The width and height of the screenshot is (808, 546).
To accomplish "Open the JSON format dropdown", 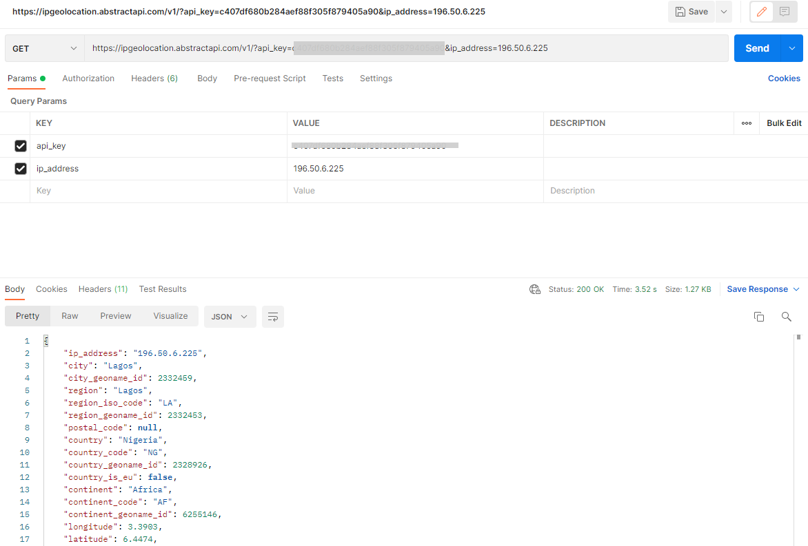I will tap(230, 317).
